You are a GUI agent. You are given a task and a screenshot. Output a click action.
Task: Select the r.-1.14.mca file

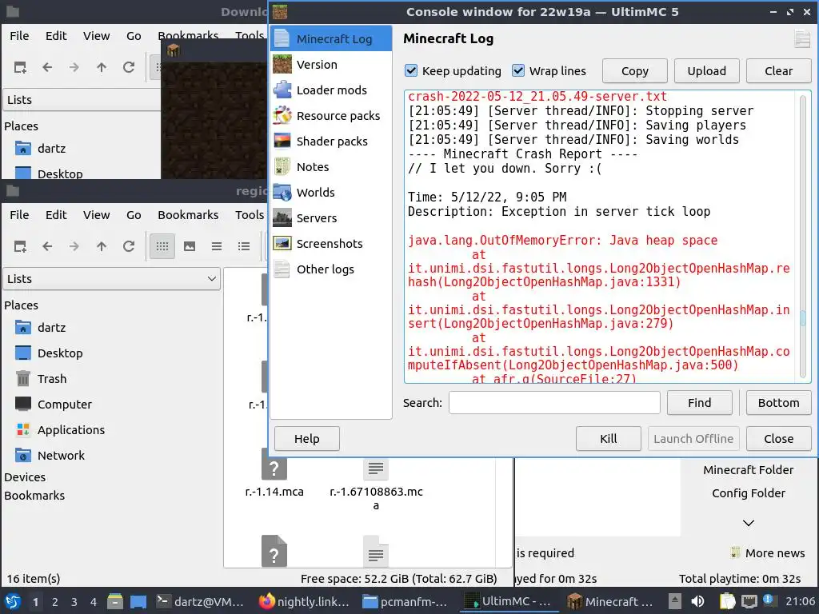click(x=274, y=472)
